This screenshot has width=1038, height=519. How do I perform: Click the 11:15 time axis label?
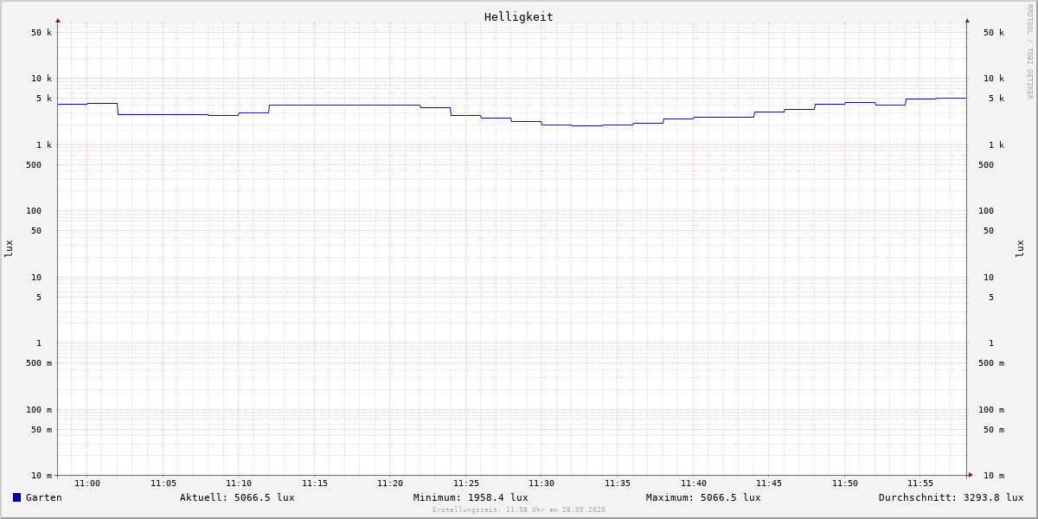(x=315, y=484)
